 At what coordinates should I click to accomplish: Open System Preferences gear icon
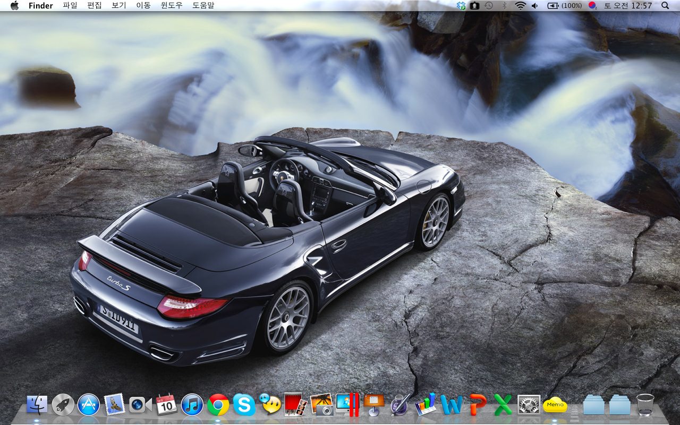pyautogui.click(x=529, y=405)
